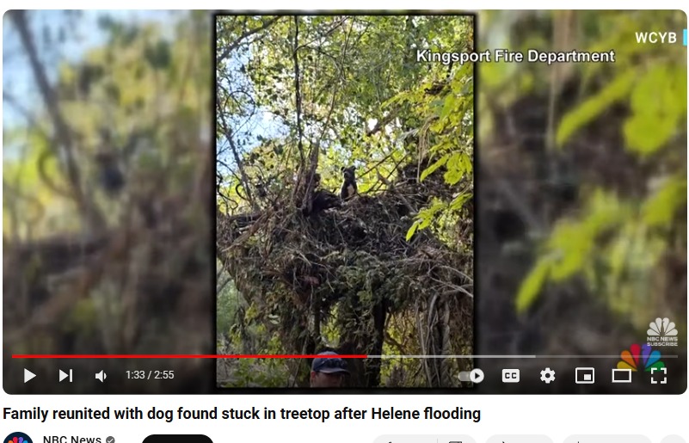689x443 pixels.
Task: Switch to miniplayer mode
Action: (x=585, y=376)
